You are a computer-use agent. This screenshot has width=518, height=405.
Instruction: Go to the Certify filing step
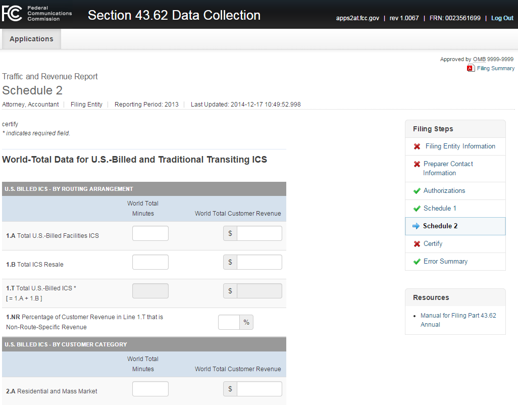(433, 244)
